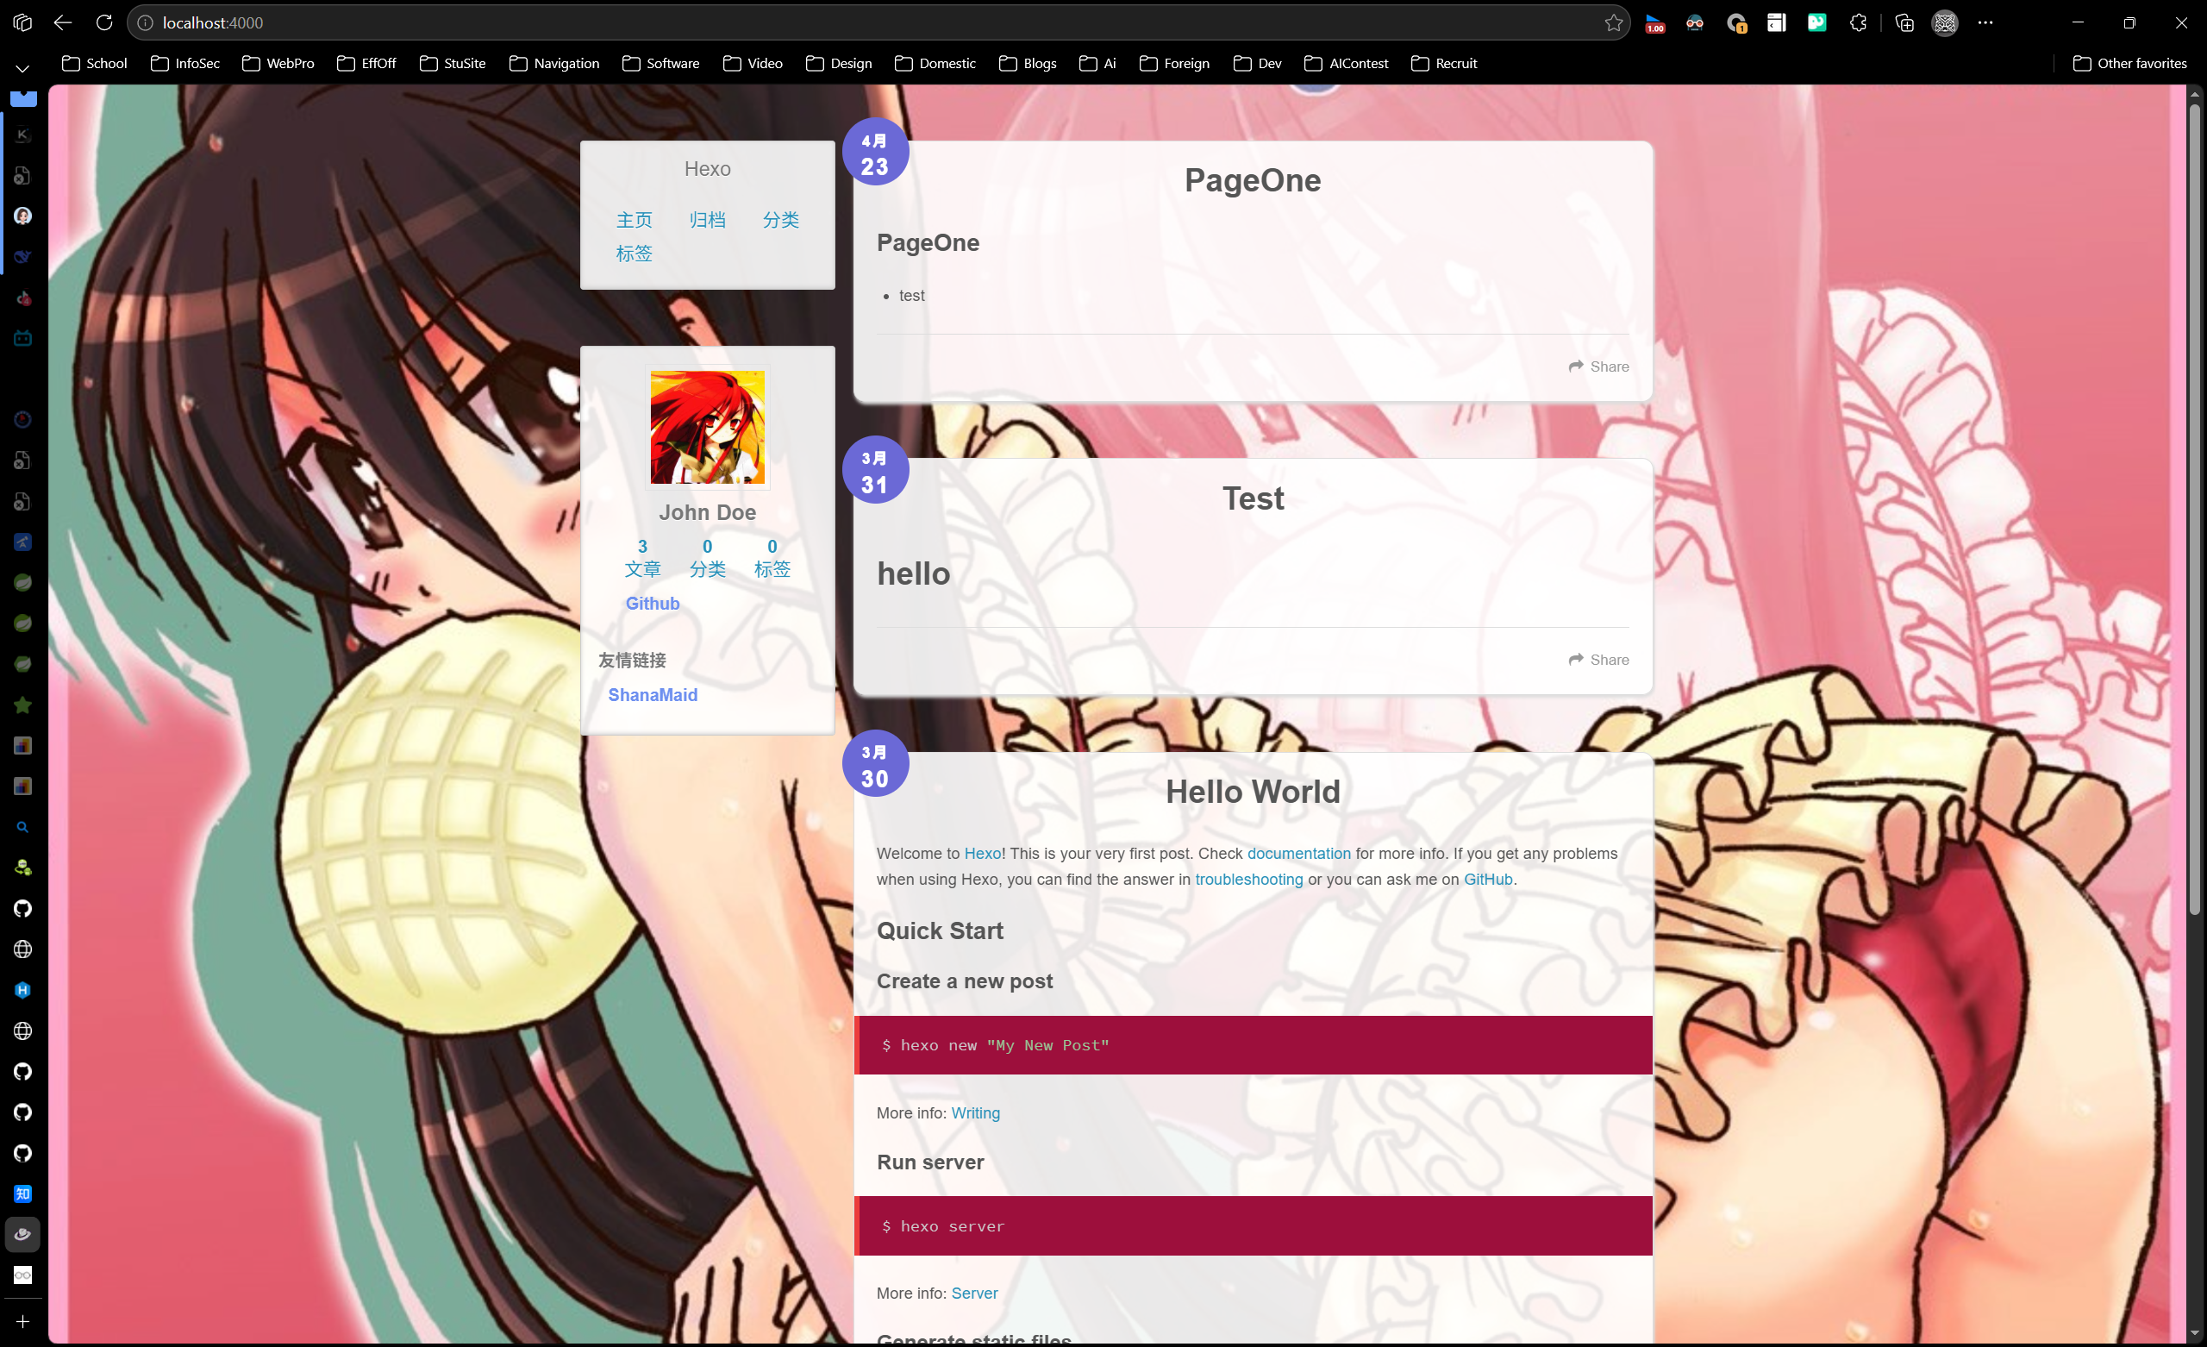Click the plus icon at sidebar bottom

point(22,1322)
